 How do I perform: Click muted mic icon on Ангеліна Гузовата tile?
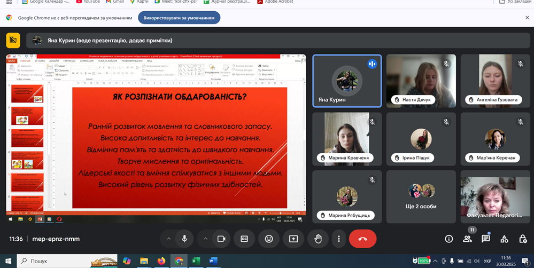pos(521,64)
